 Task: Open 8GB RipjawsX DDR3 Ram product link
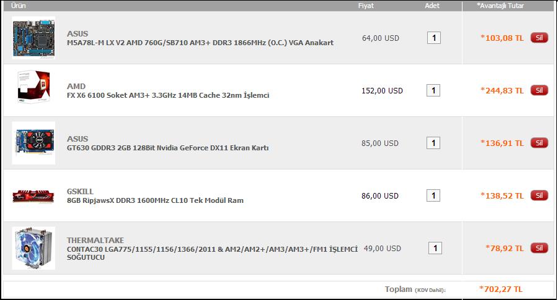[155, 200]
